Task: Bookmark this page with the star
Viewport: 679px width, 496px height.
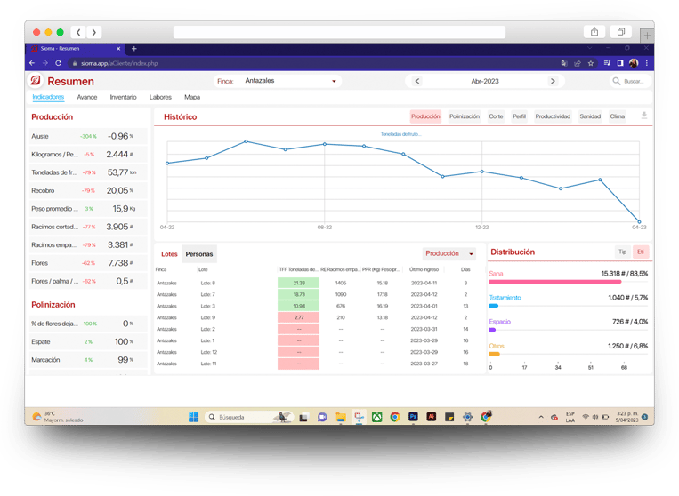Action: [x=591, y=63]
